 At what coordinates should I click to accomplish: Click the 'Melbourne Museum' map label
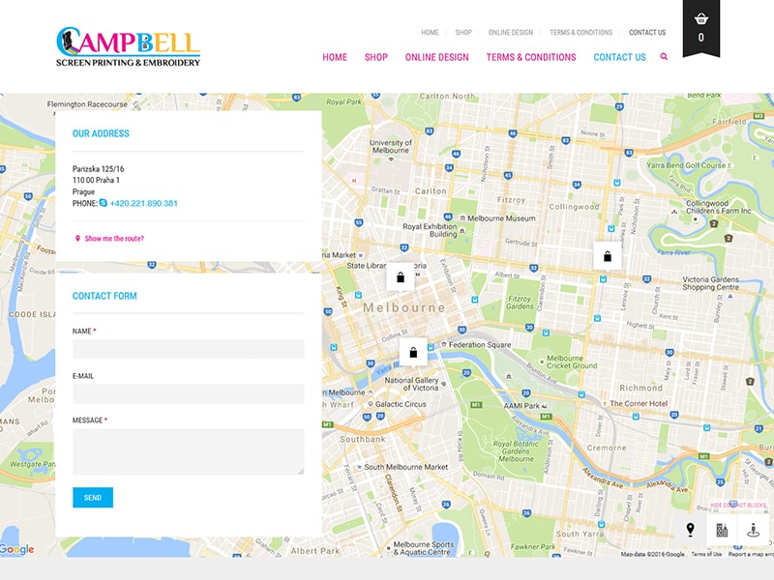tap(501, 218)
